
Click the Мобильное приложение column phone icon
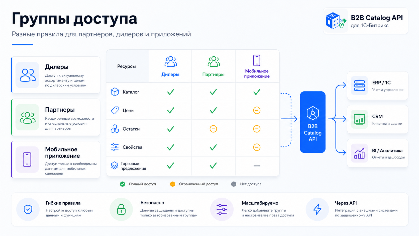(x=257, y=60)
